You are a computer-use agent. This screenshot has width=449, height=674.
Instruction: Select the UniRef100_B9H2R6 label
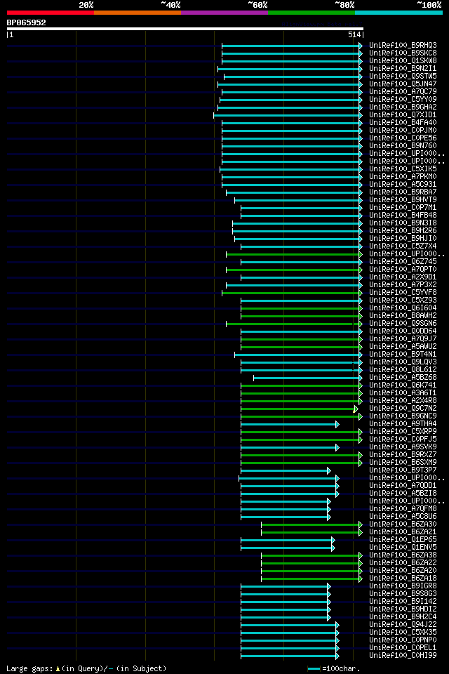coord(403,231)
